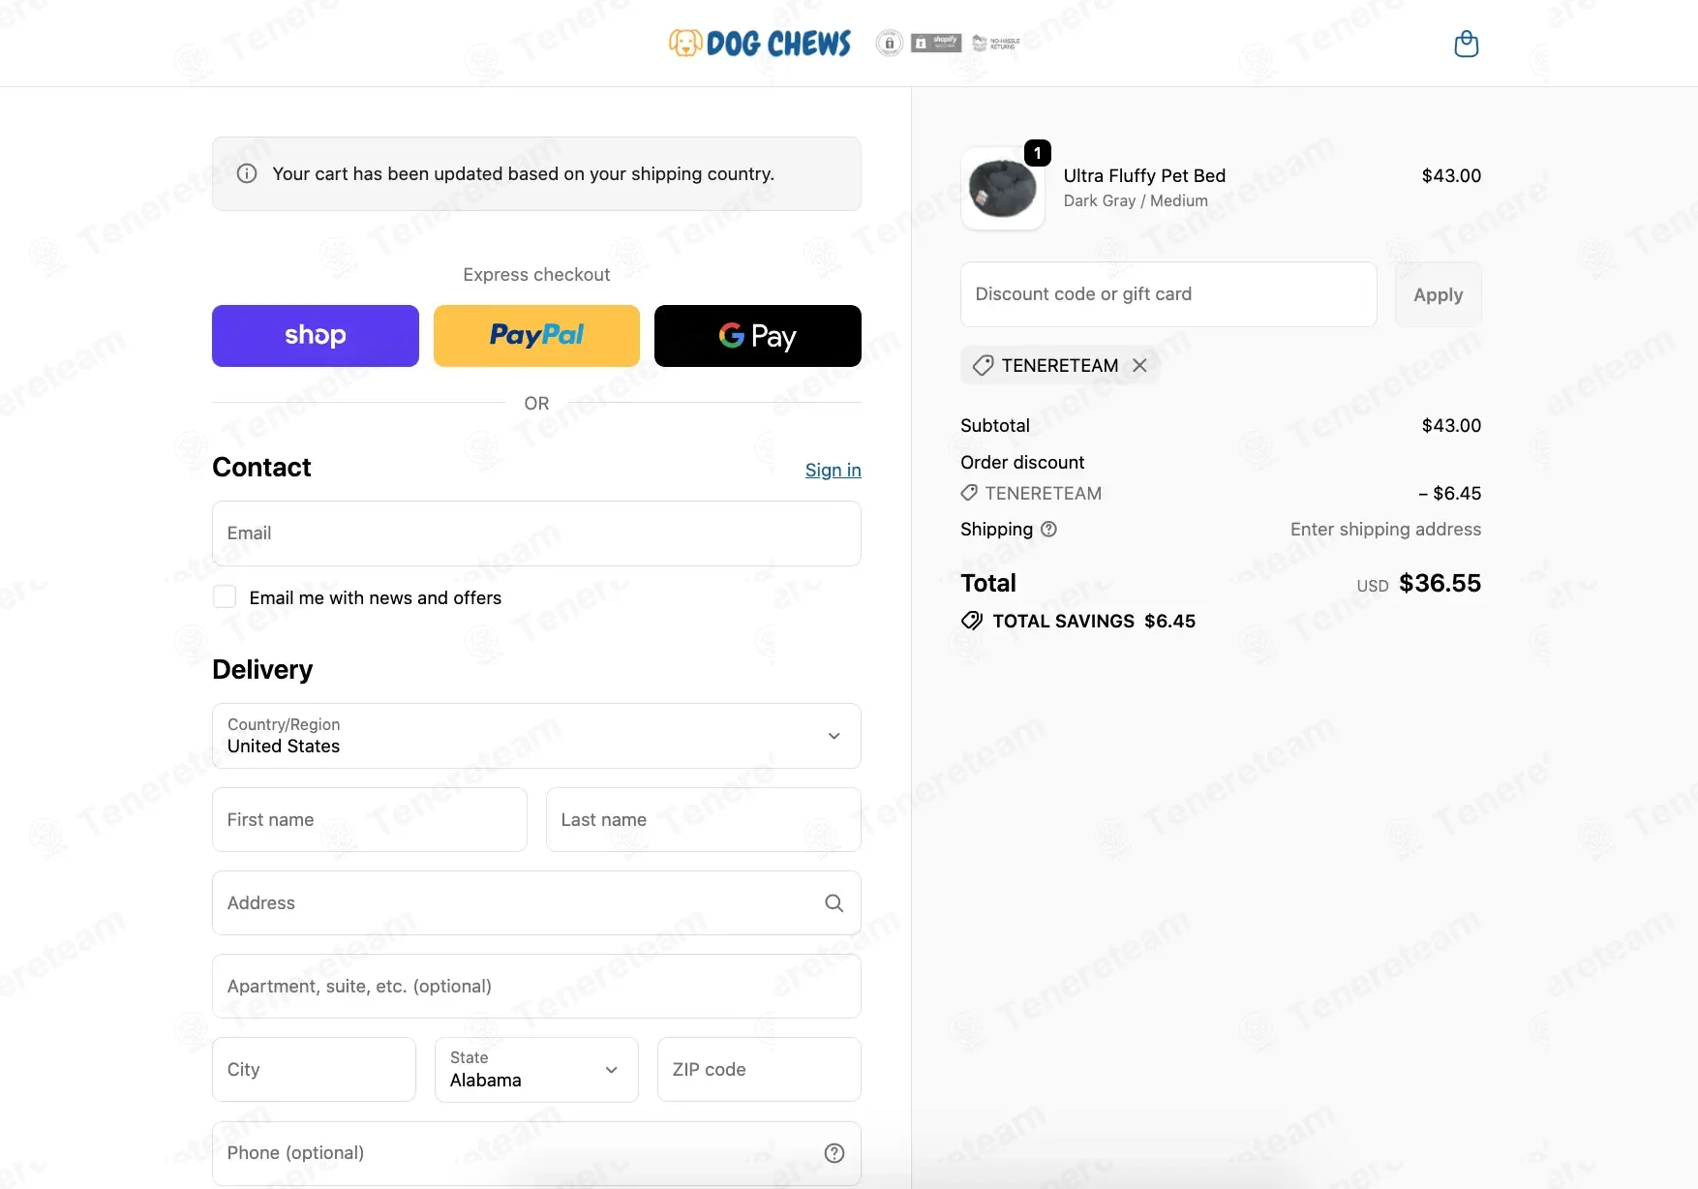Focus the Email input field
The height and width of the screenshot is (1189, 1698).
536,534
